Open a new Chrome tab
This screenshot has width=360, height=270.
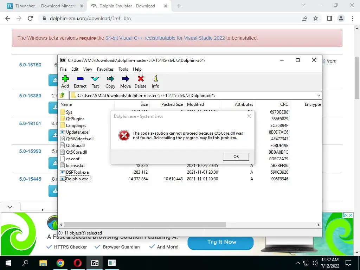point(179,6)
